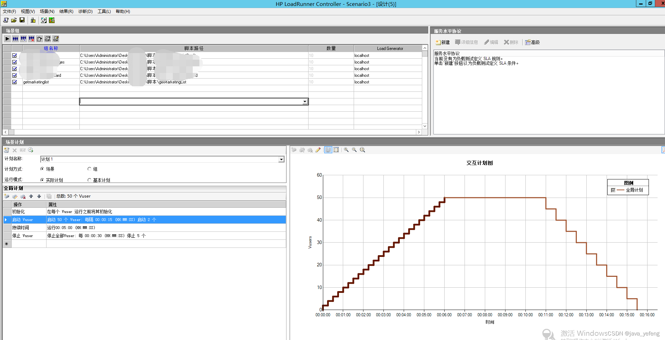Click the 新建 SLA button
Viewport: 665px width, 340px height.
(x=443, y=42)
